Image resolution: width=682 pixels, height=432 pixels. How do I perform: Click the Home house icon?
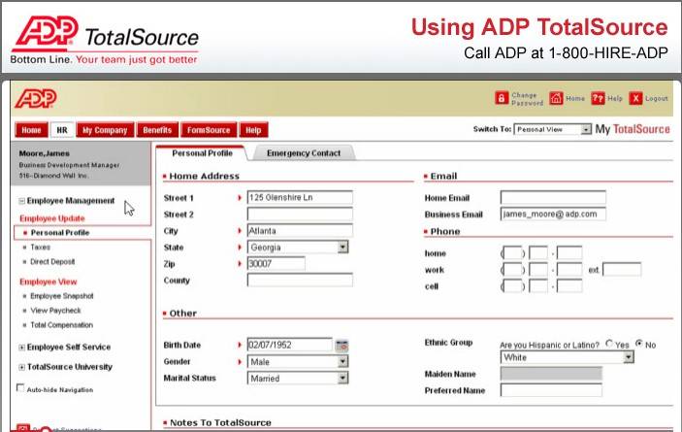click(x=556, y=98)
